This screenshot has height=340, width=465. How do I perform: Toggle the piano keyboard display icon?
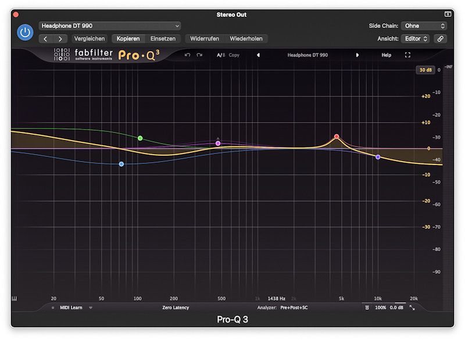[x=14, y=299]
